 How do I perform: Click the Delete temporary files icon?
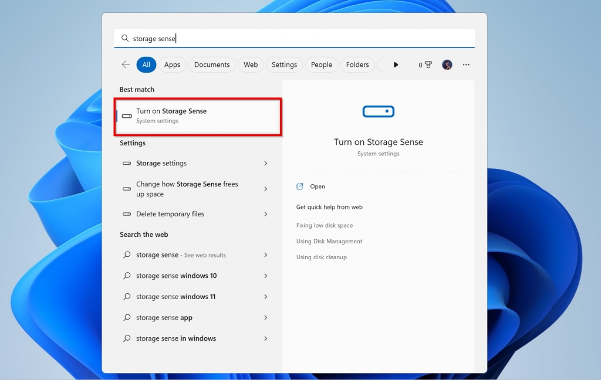pos(127,213)
